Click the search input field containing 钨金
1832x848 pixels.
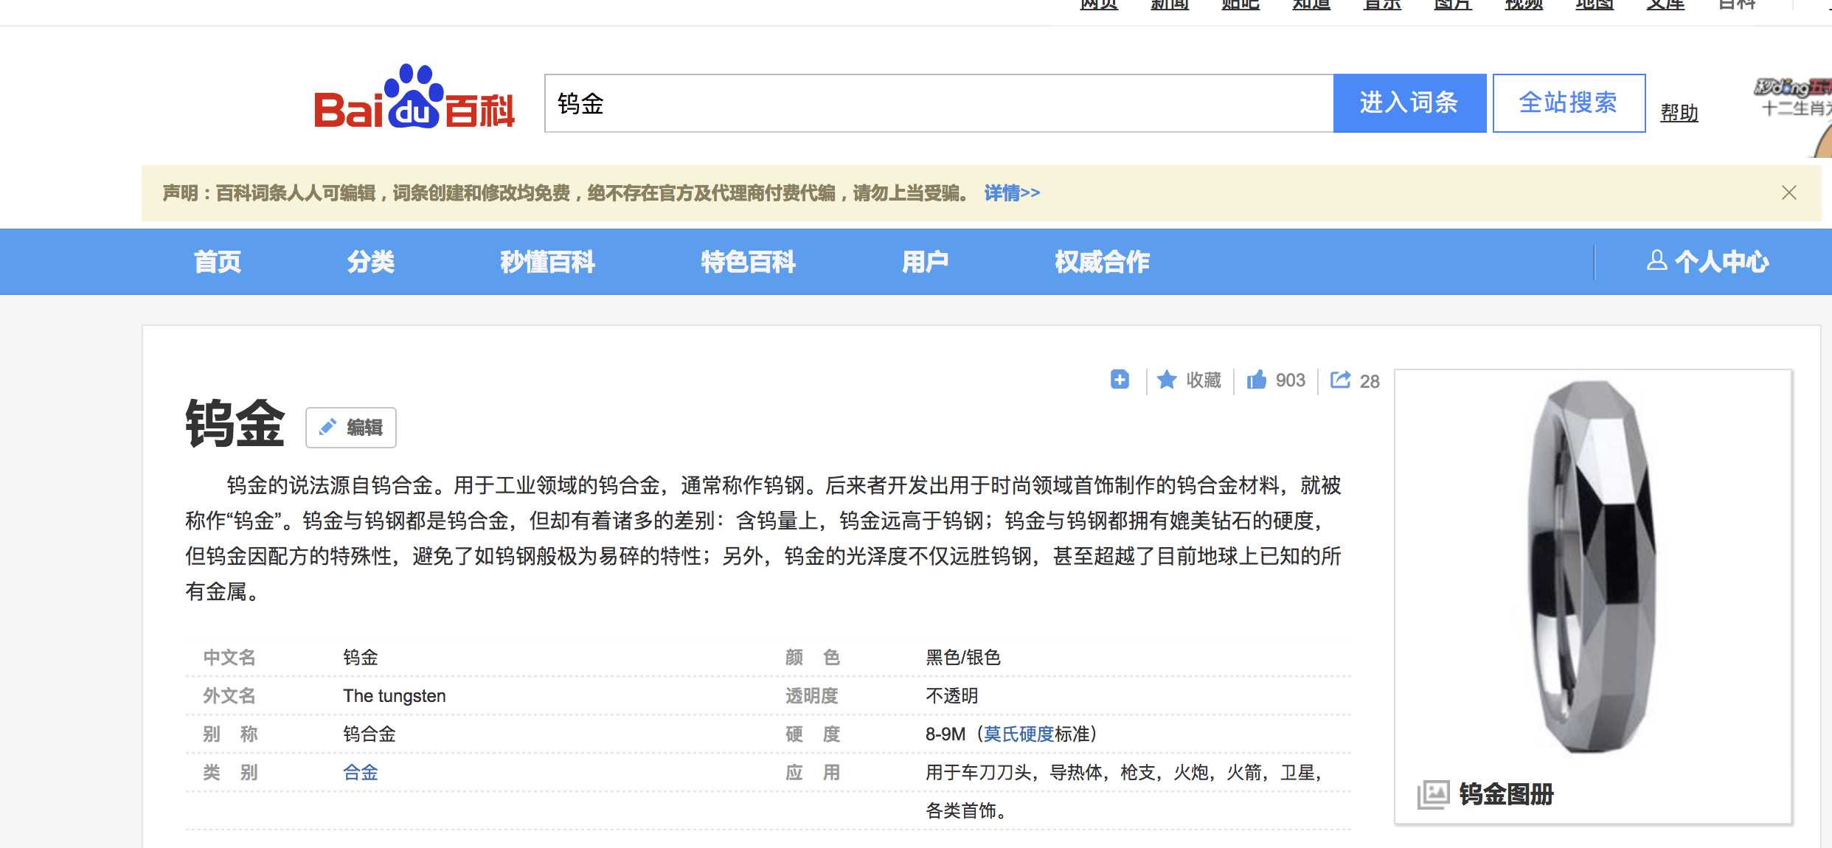point(937,103)
